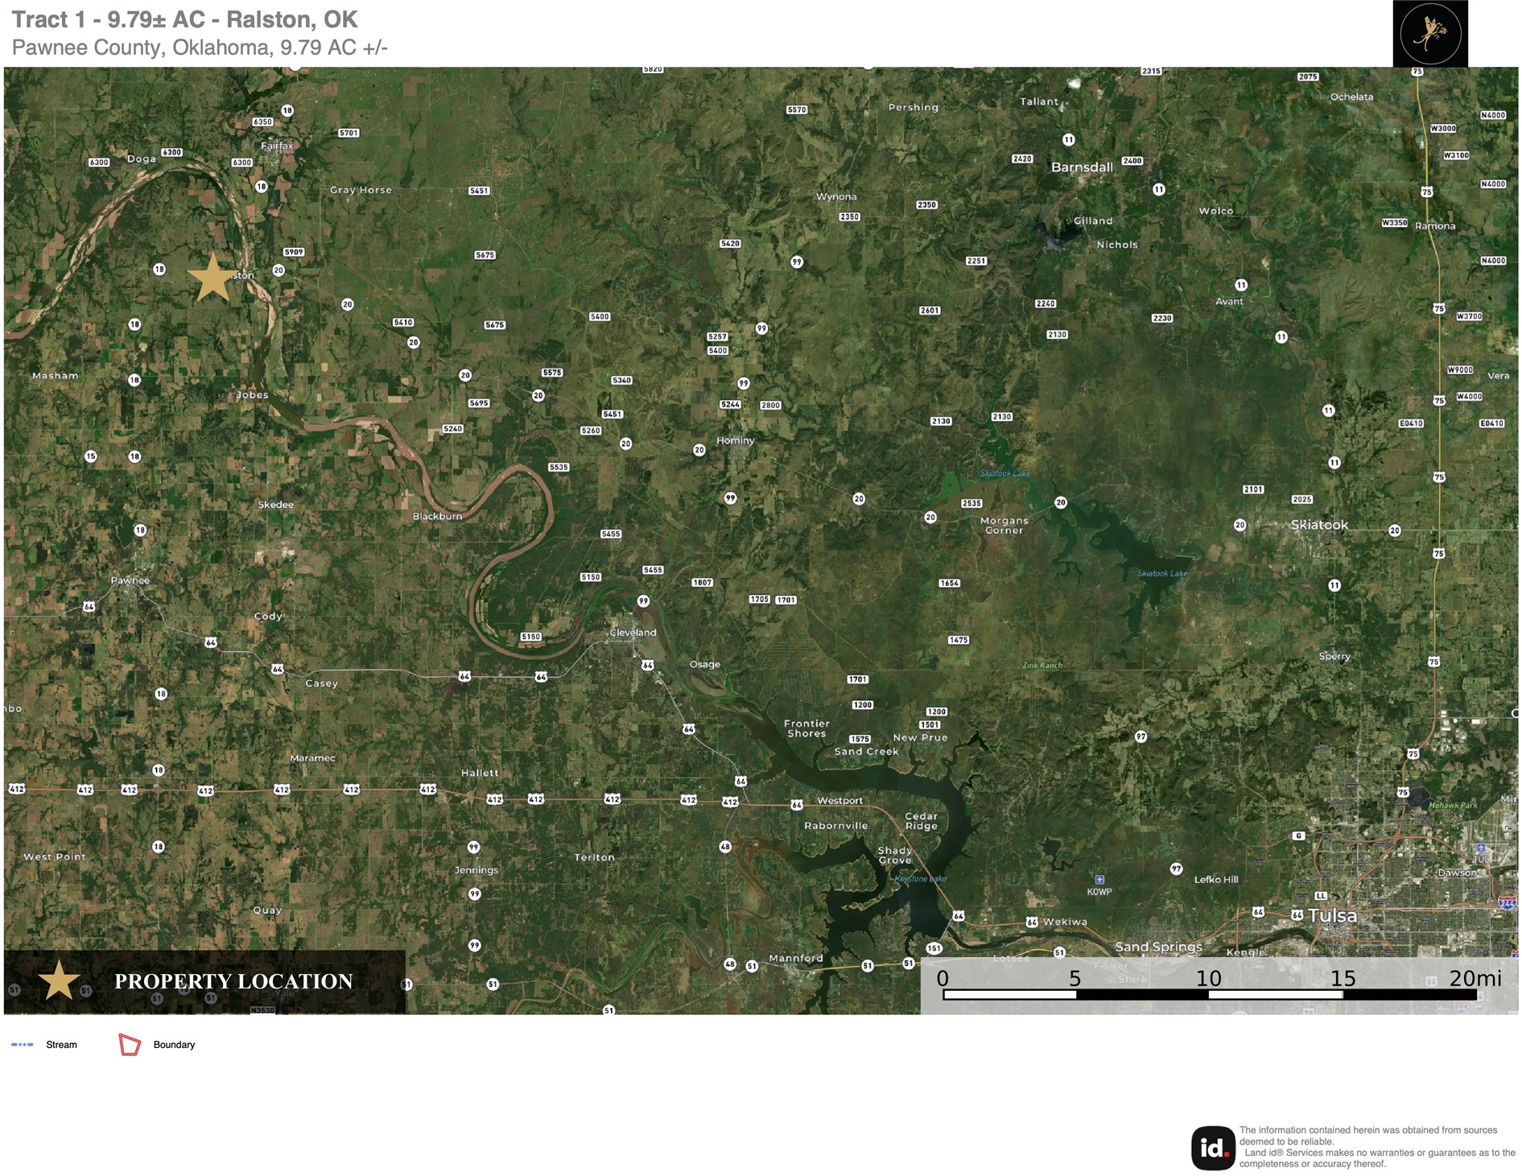Click the Fairfax town label
The height and width of the screenshot is (1176, 1522).
tap(277, 146)
